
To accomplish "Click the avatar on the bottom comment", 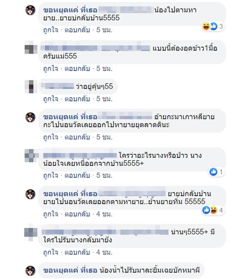I will click(30, 271).
